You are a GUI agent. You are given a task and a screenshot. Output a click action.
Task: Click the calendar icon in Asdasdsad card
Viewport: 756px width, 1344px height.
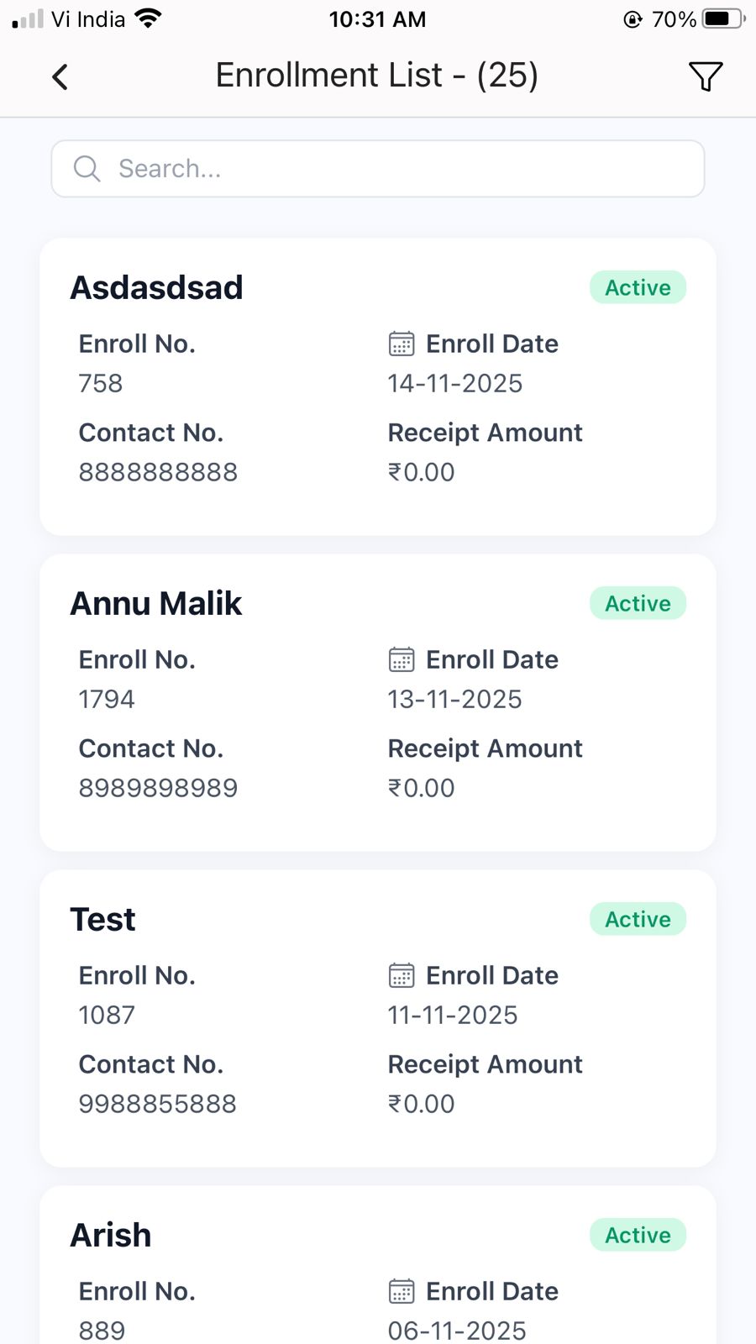tap(402, 344)
